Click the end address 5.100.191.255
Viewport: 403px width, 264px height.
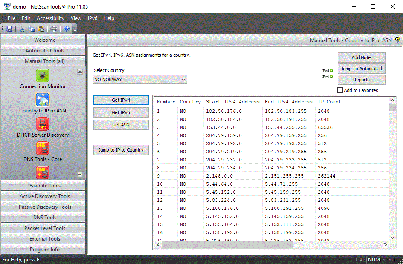coord(284,208)
